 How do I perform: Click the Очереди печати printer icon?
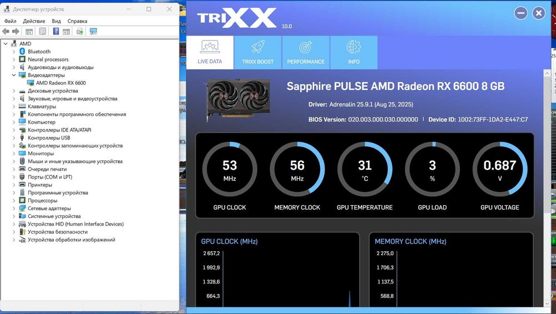tap(22, 169)
